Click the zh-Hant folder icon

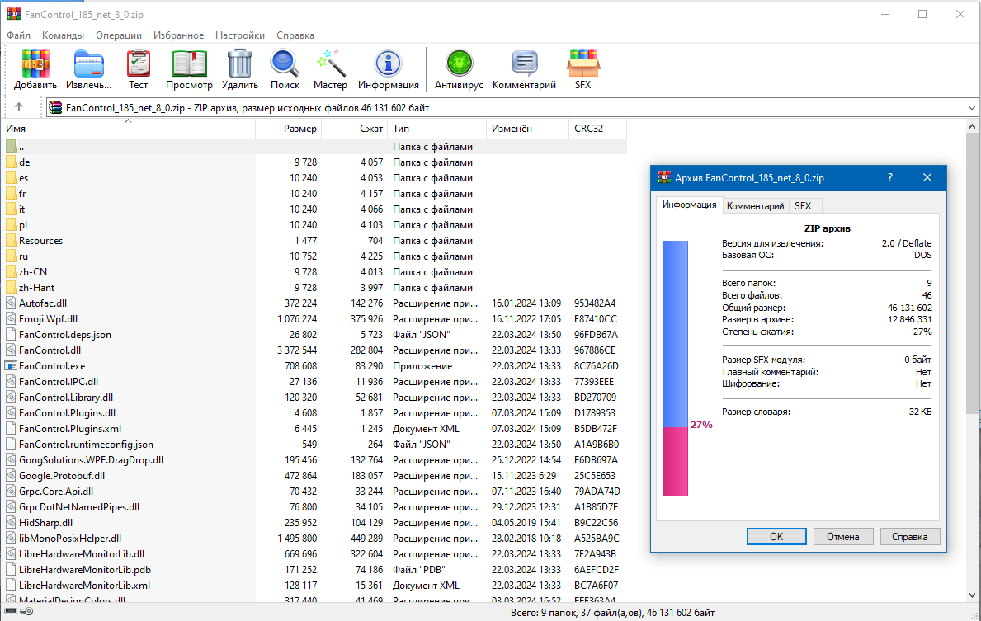(x=11, y=288)
